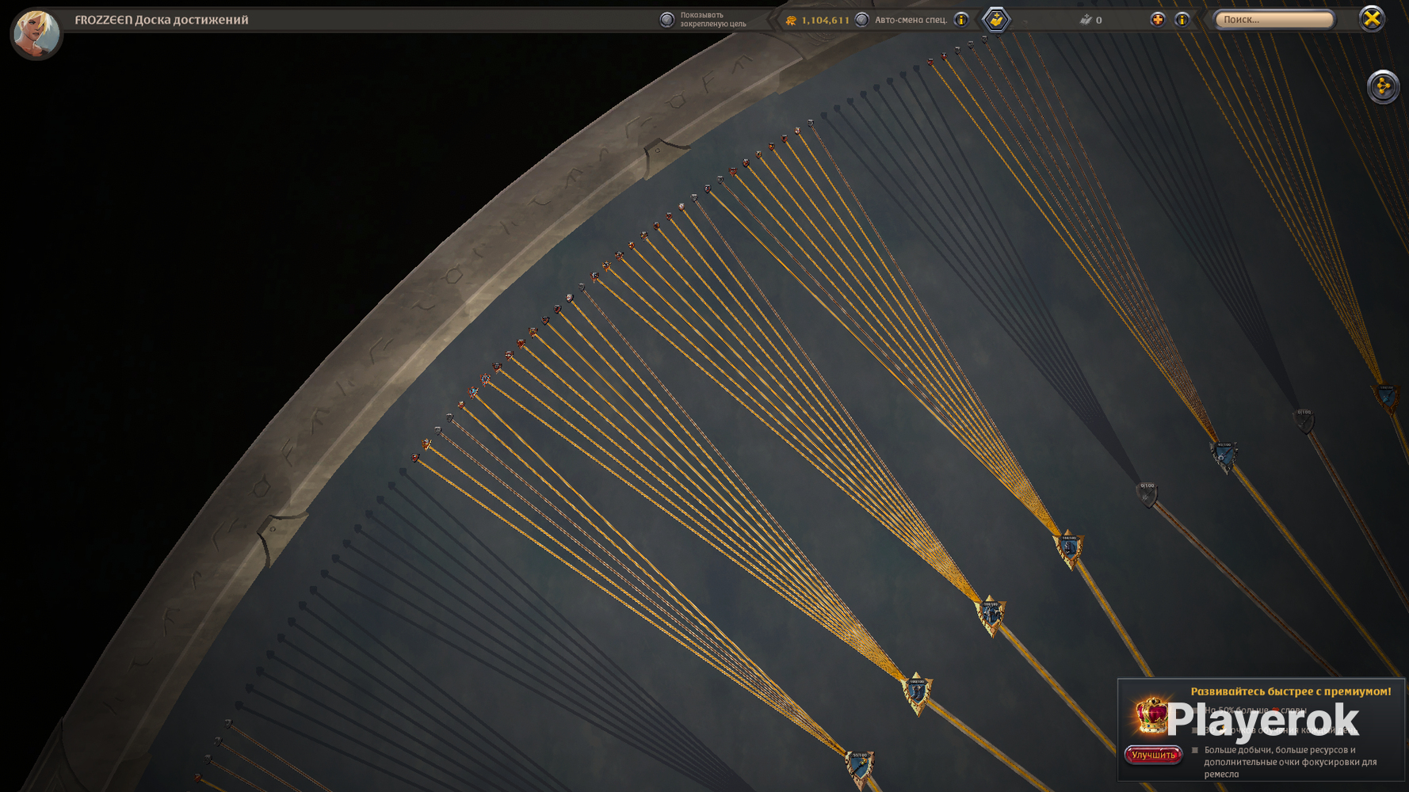Click the 'Улучшить' premium button
The height and width of the screenshot is (792, 1409).
coord(1153,755)
